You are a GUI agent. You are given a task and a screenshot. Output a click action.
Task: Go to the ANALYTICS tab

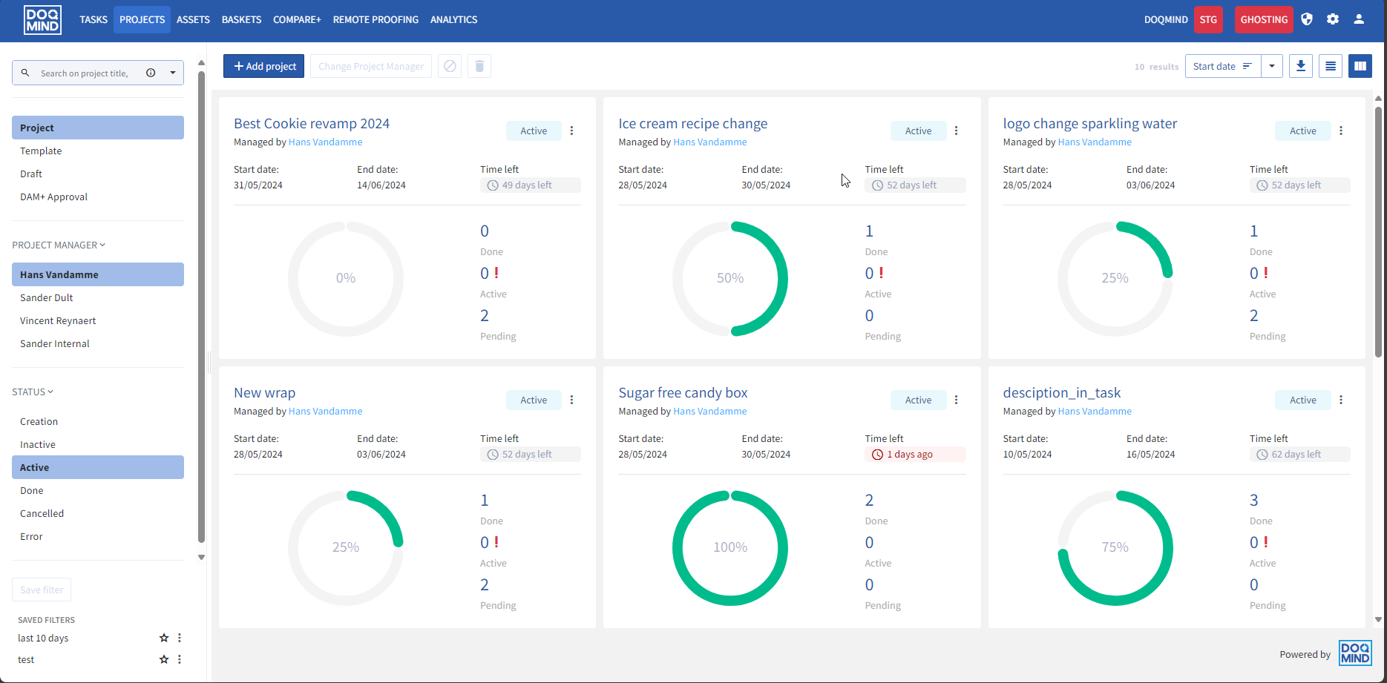coord(453,19)
